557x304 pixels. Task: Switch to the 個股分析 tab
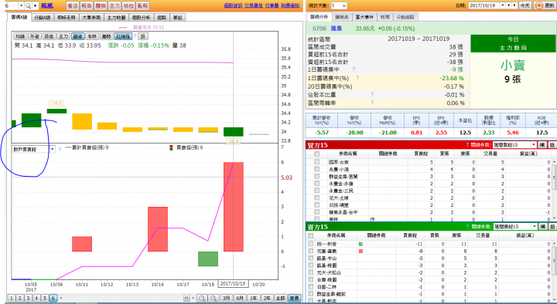[x=141, y=18]
